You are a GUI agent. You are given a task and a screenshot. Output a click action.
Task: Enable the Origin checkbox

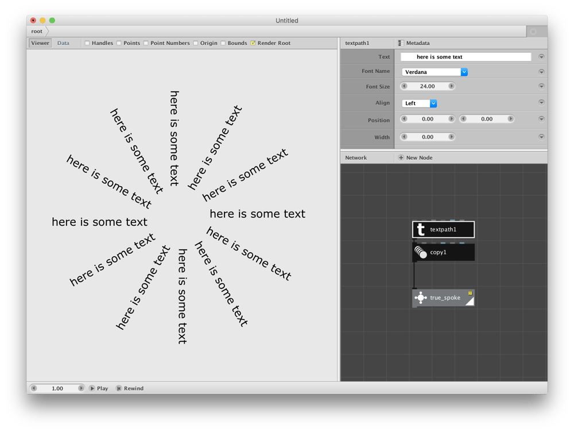[x=196, y=43]
